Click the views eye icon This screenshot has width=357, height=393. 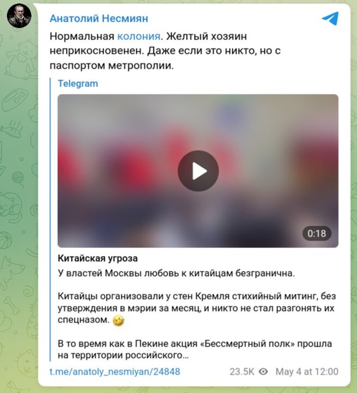263,371
